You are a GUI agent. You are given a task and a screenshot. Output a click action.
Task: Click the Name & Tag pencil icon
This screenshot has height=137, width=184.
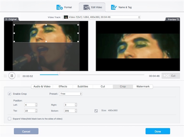(x=114, y=7)
